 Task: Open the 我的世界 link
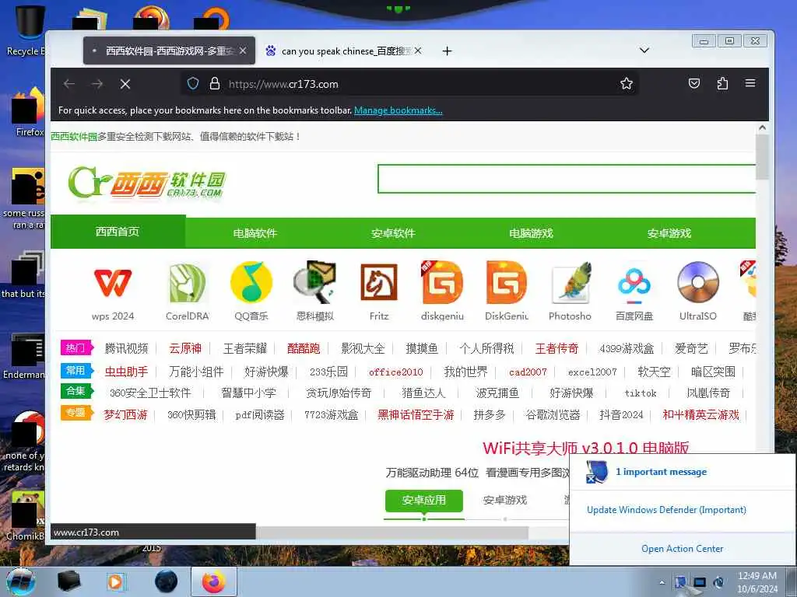[x=465, y=372]
